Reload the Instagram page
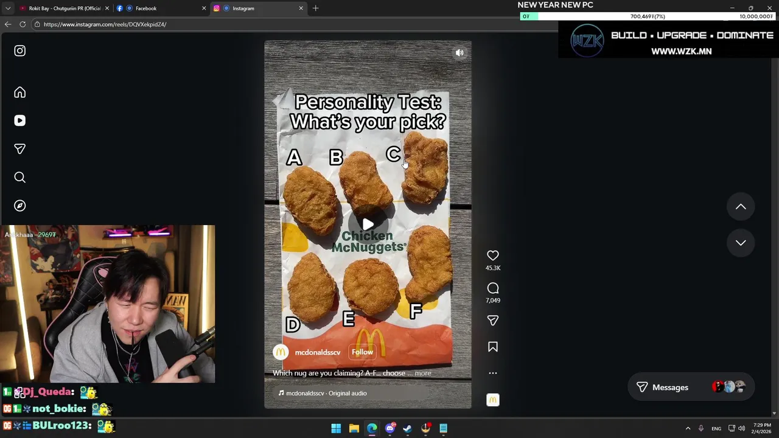This screenshot has width=779, height=438. click(x=23, y=24)
